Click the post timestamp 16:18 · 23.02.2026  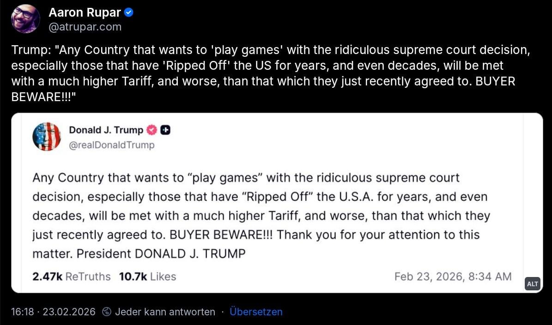click(x=53, y=312)
